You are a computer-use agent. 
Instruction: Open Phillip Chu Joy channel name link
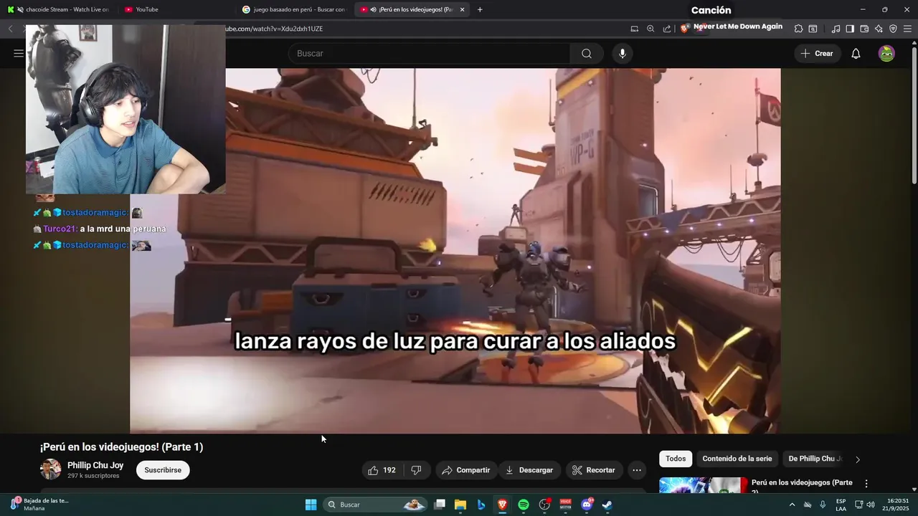pos(95,465)
